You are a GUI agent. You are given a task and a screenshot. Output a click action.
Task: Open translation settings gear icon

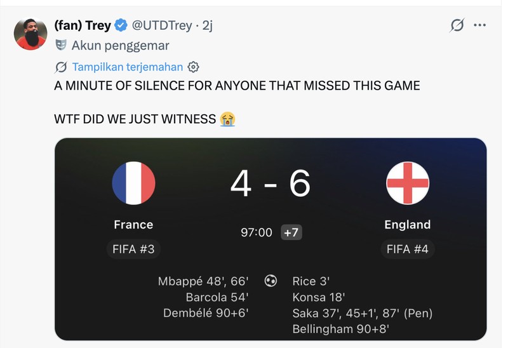point(194,67)
